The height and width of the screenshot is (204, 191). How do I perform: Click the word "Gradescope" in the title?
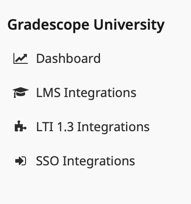[48, 25]
